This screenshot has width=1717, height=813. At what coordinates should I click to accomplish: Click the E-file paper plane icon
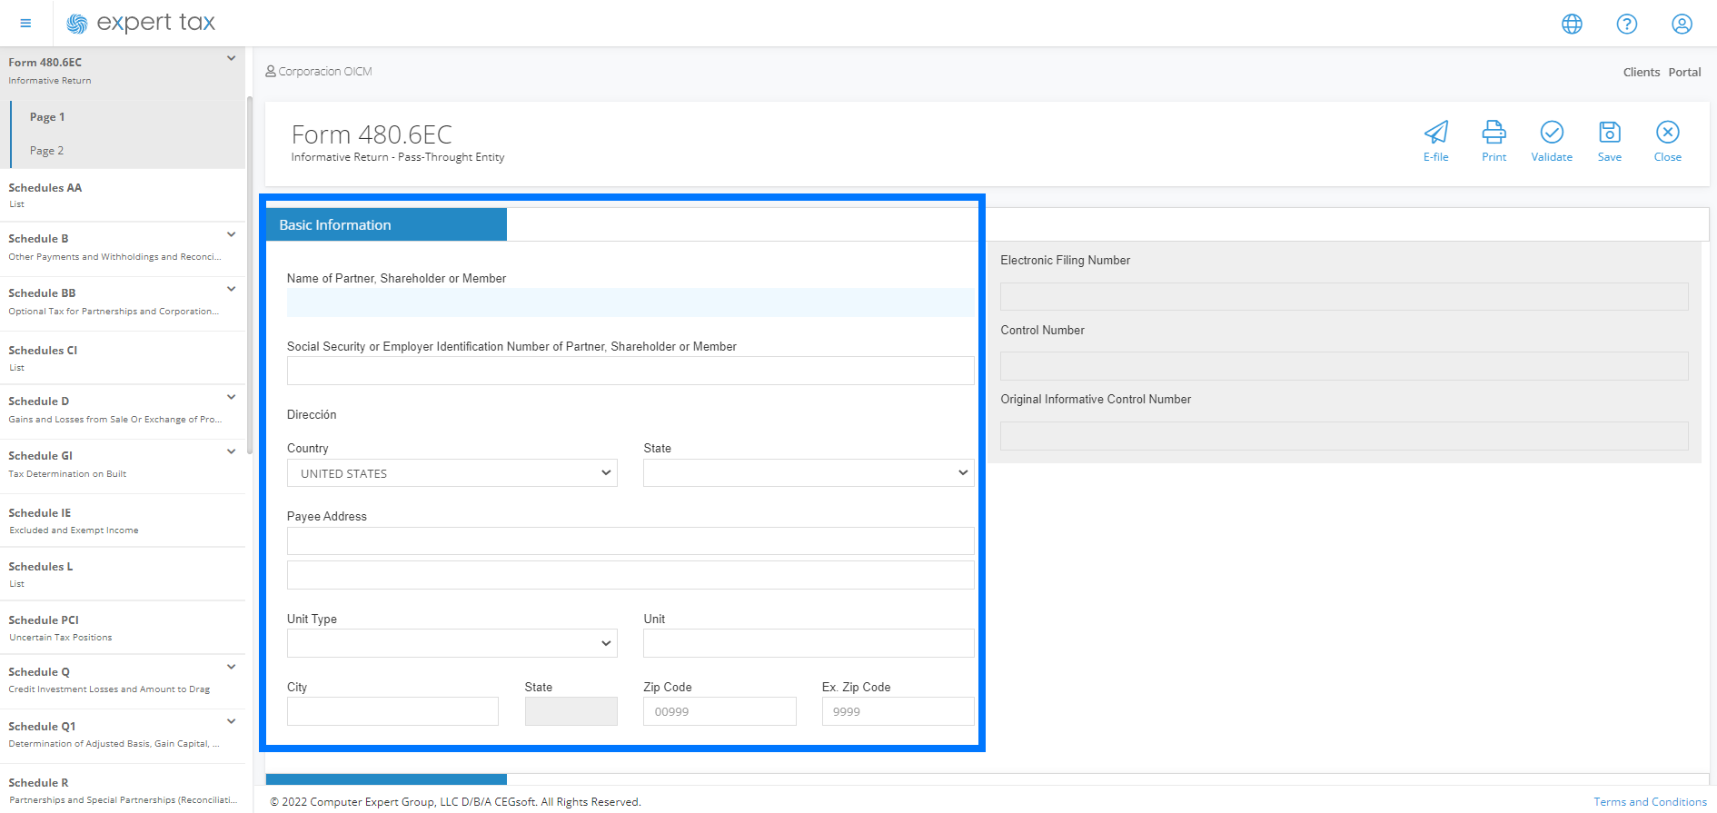(1436, 133)
